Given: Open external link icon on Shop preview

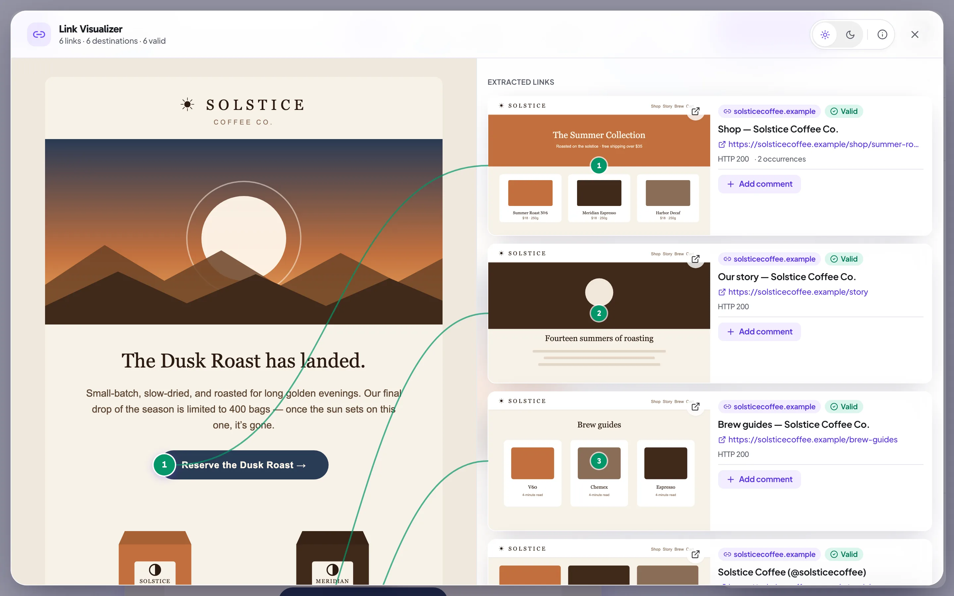Looking at the screenshot, I should pyautogui.click(x=695, y=111).
